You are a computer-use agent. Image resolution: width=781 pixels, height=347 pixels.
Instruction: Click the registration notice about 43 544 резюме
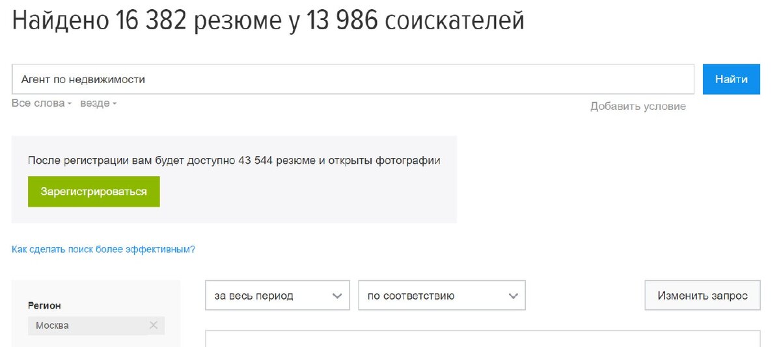234,160
